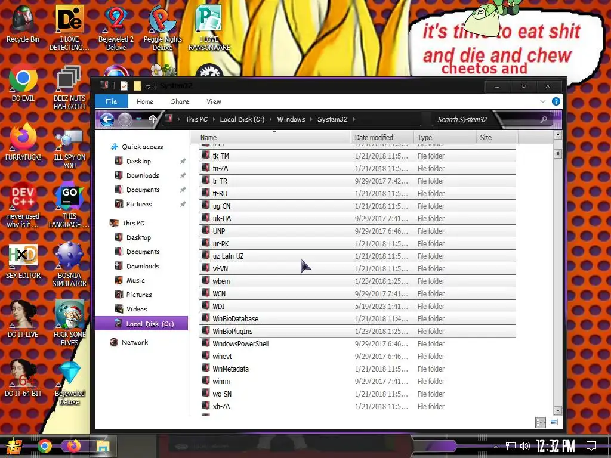Expand breadcrumb arrow after System32
This screenshot has width=611, height=458.
pyautogui.click(x=354, y=119)
